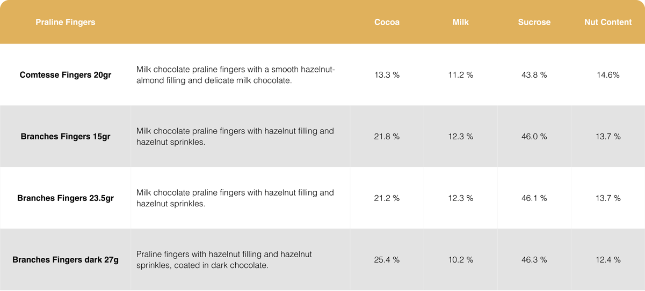645x291 pixels.
Task: Select Branches Fingers 23.5gr product name
Action: pyautogui.click(x=66, y=198)
